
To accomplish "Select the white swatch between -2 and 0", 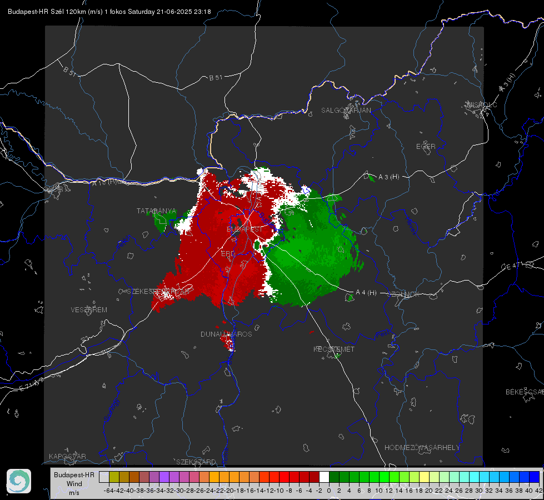I will tap(324, 477).
